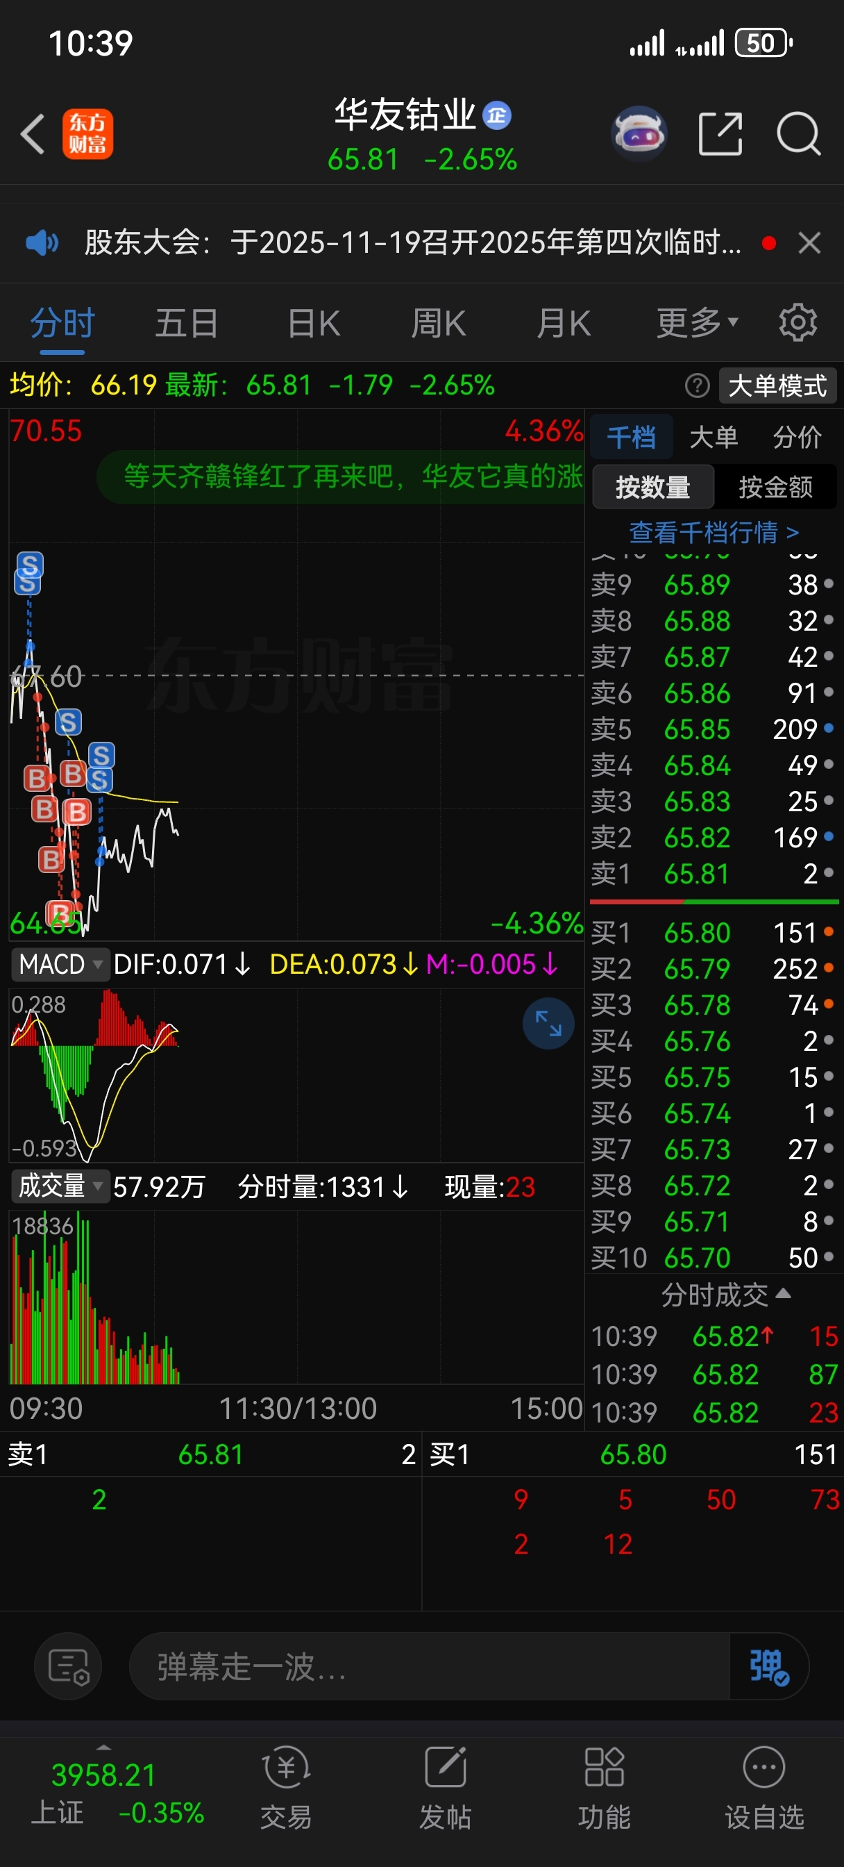The width and height of the screenshot is (844, 1867).
Task: Choose 按数量 display option
Action: coord(652,487)
